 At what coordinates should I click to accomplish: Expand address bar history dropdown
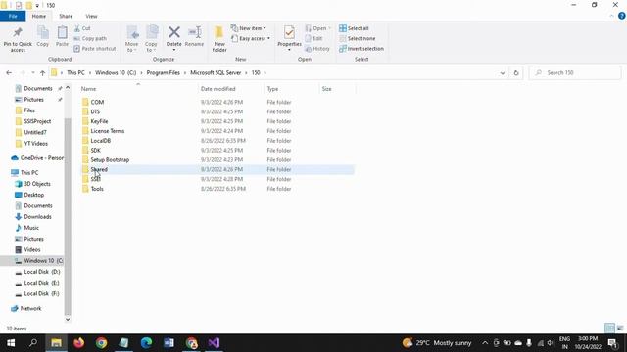pyautogui.click(x=503, y=73)
